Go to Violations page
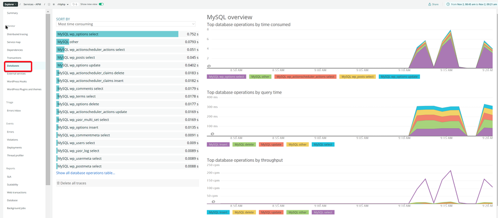Viewport: 498px width, 218px height. pyautogui.click(x=12, y=140)
